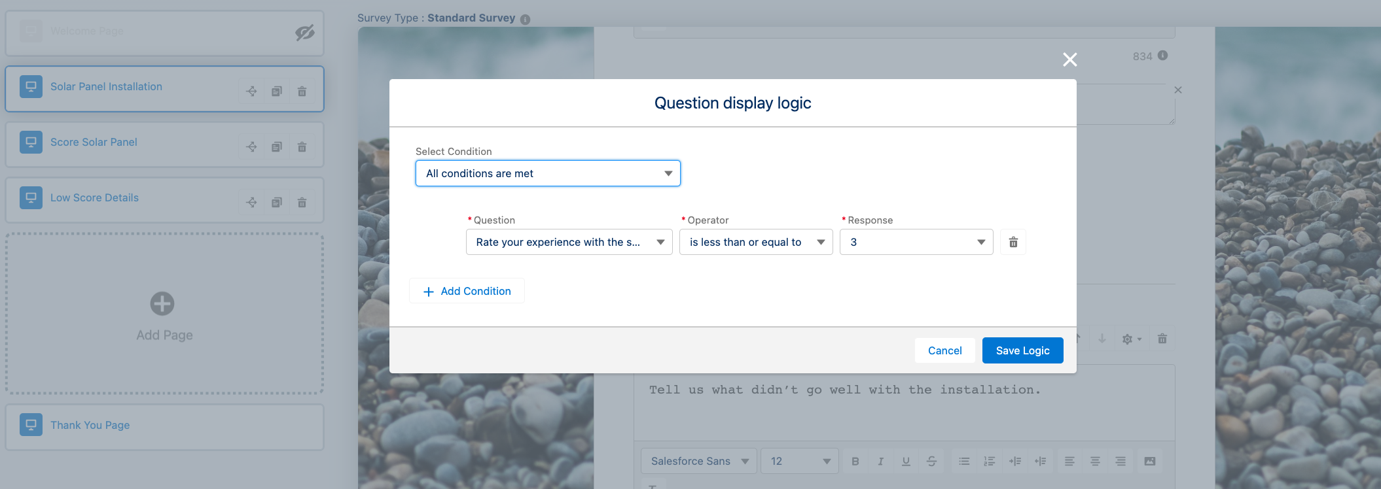This screenshot has width=1381, height=489.
Task: Align text left
Action: (x=1069, y=461)
